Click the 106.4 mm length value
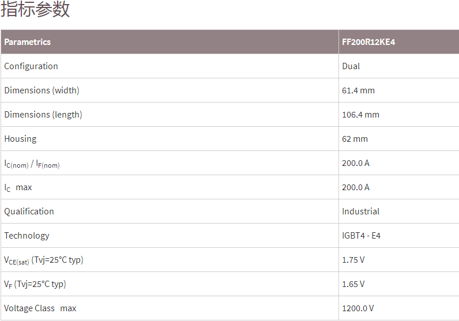459x321 pixels. coord(360,115)
